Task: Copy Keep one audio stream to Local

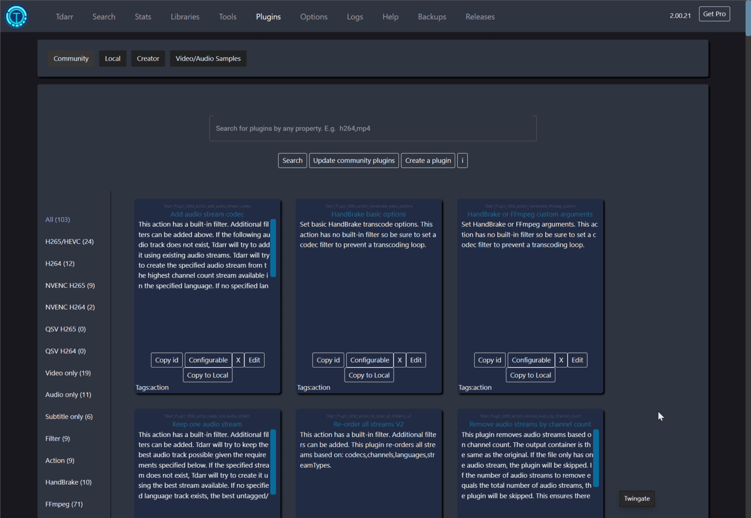Action: 207,516
